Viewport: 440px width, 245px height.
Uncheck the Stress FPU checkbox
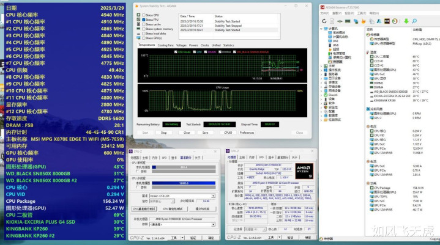coord(144,20)
